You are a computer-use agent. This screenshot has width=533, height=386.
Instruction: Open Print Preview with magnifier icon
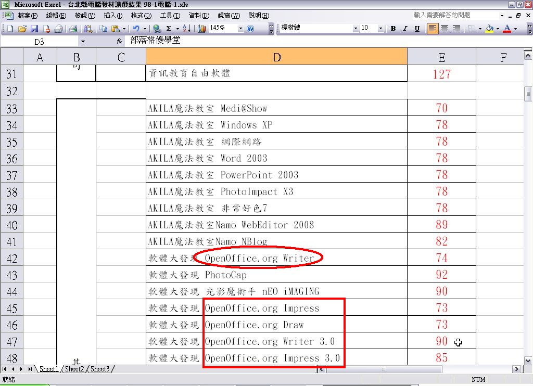tap(88, 29)
